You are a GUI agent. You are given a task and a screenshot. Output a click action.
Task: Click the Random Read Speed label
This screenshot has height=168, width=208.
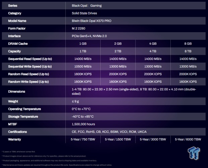(x=29, y=74)
